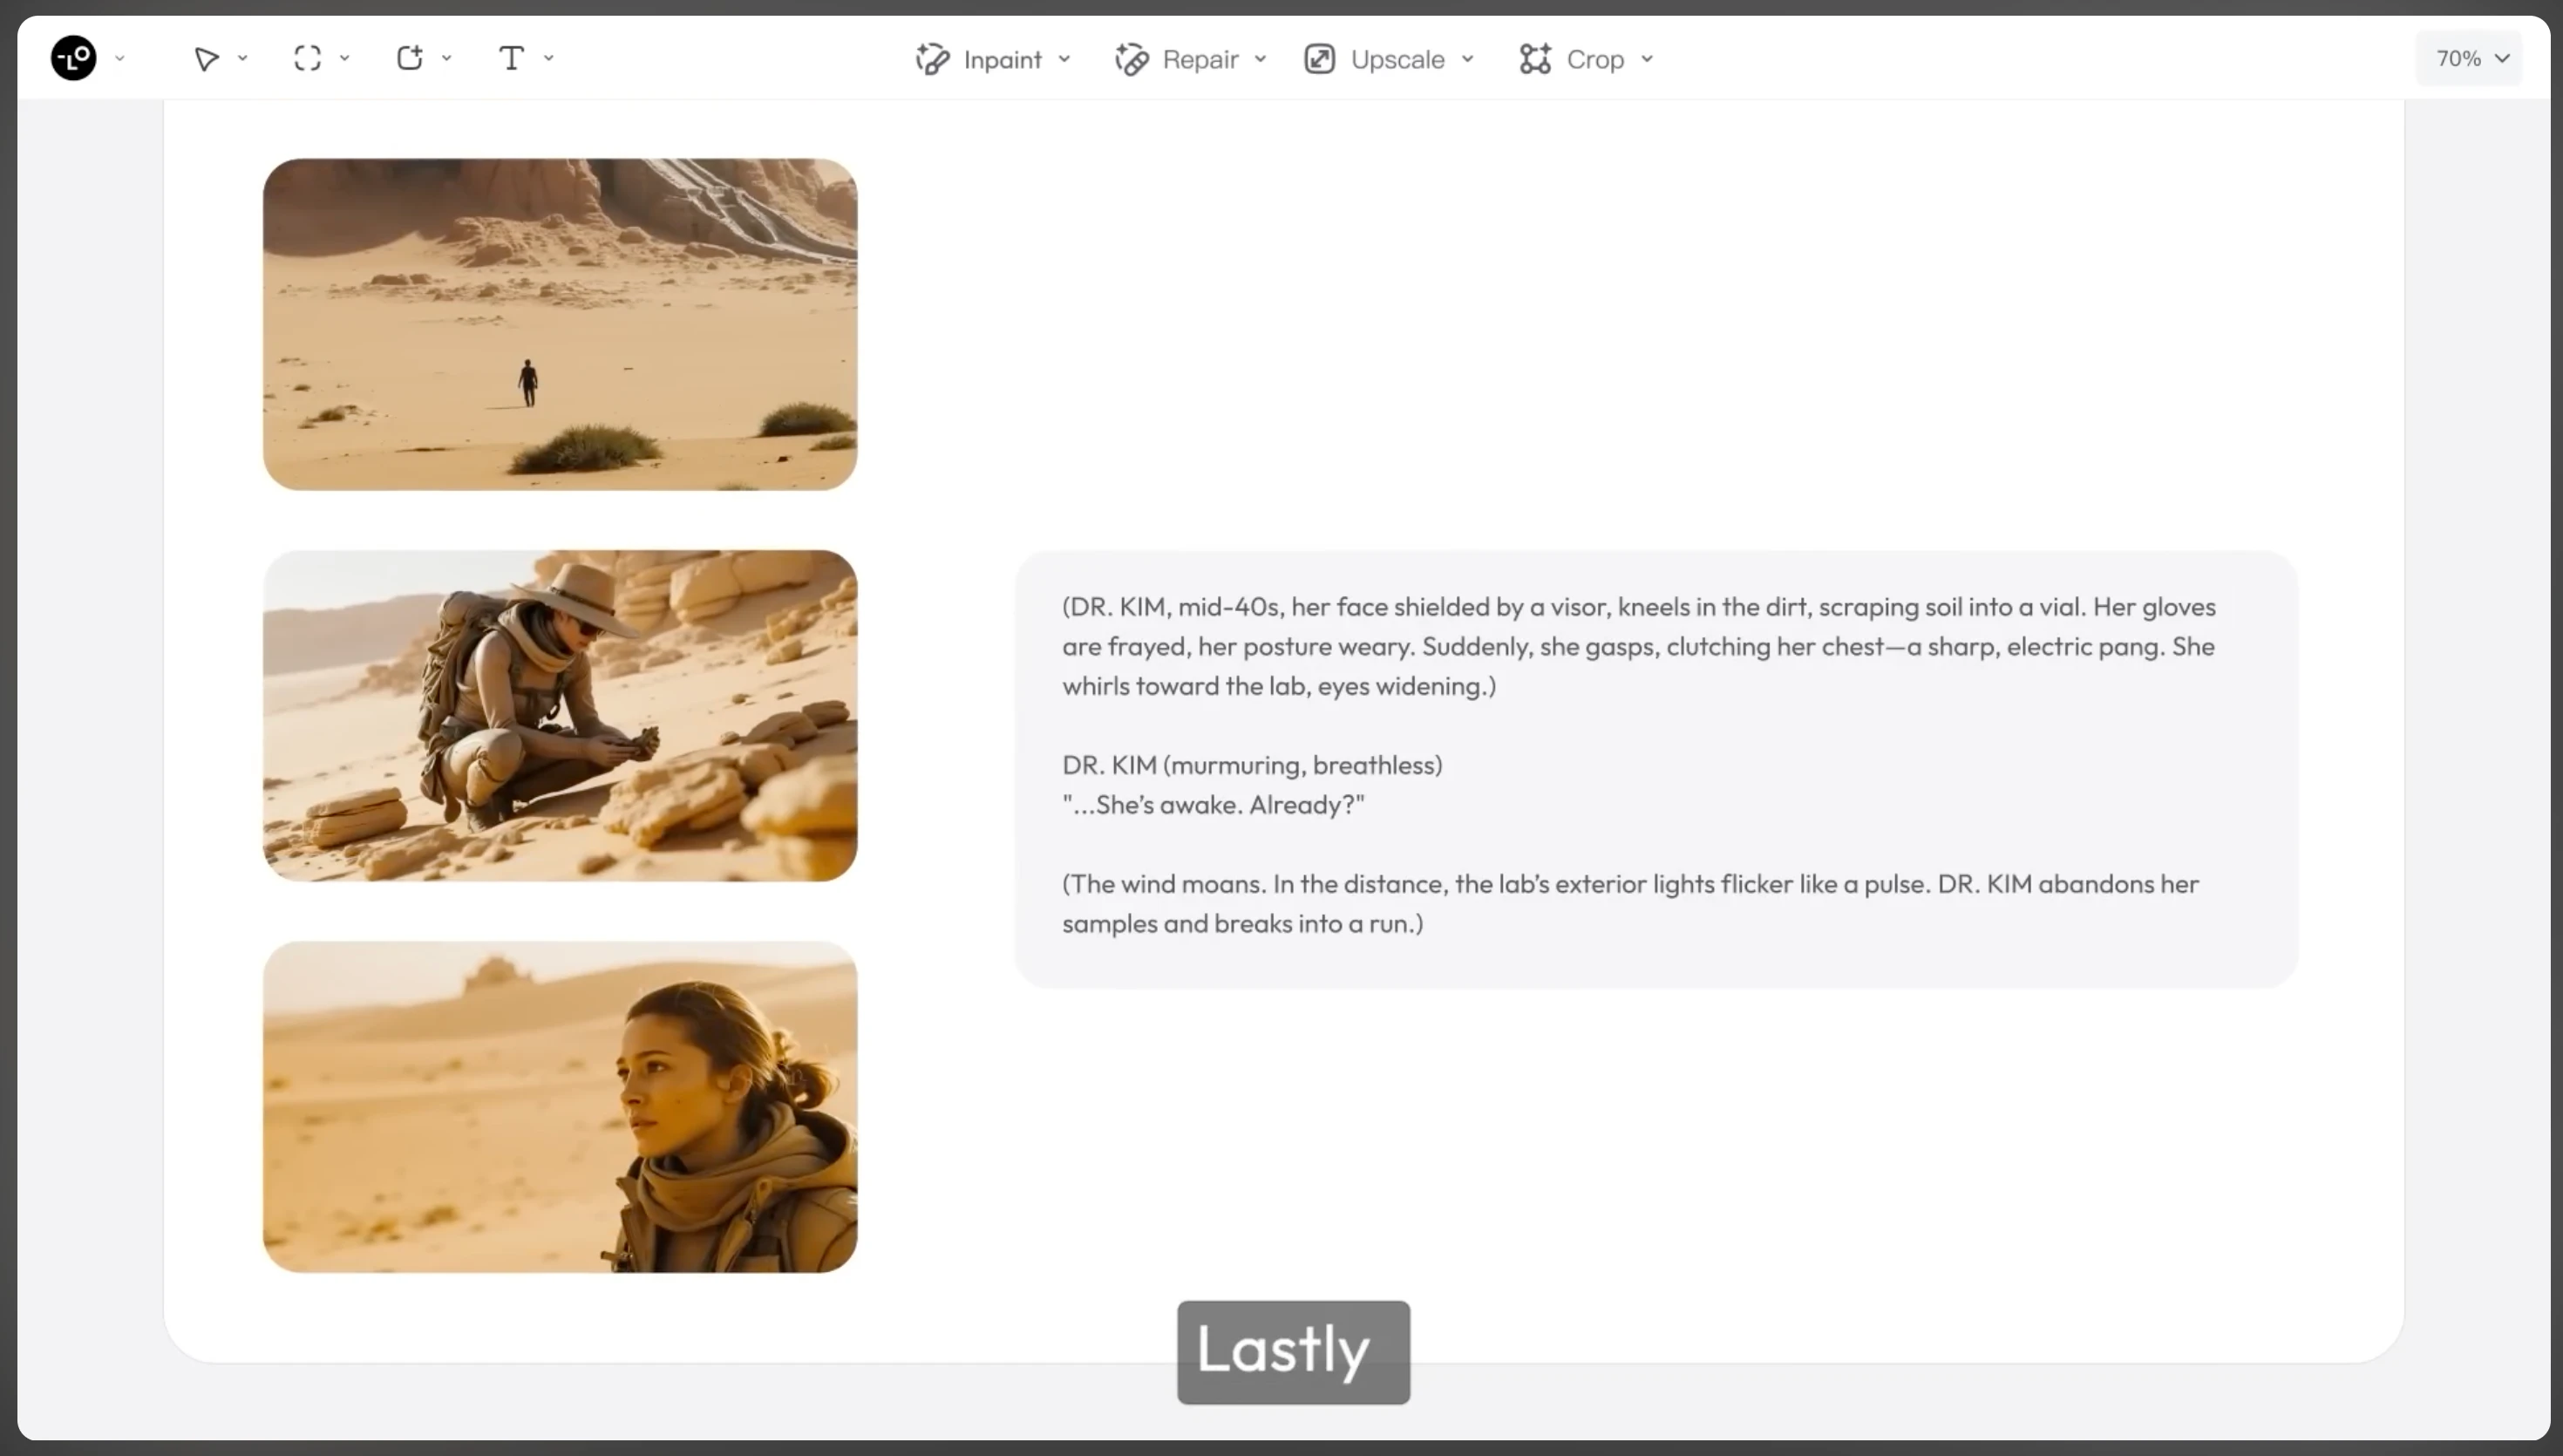The height and width of the screenshot is (1456, 2563).
Task: Select the add shape tool
Action: tap(410, 58)
